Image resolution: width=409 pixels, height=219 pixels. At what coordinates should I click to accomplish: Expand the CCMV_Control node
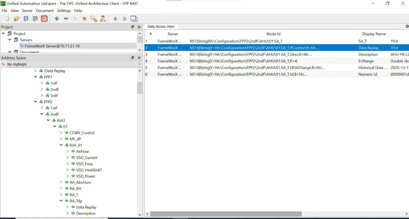(61, 133)
